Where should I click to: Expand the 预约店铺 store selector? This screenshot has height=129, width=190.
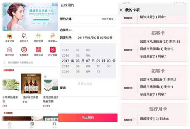point(88,19)
